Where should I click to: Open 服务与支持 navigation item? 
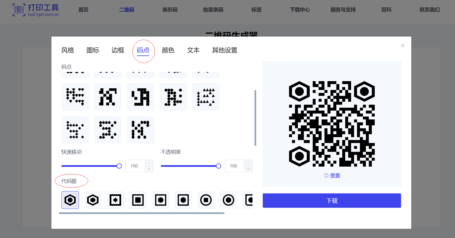(x=343, y=10)
